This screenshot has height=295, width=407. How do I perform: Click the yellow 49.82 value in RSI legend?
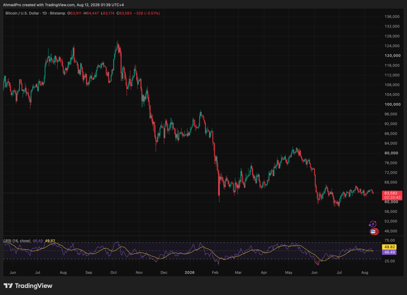pos(50,241)
